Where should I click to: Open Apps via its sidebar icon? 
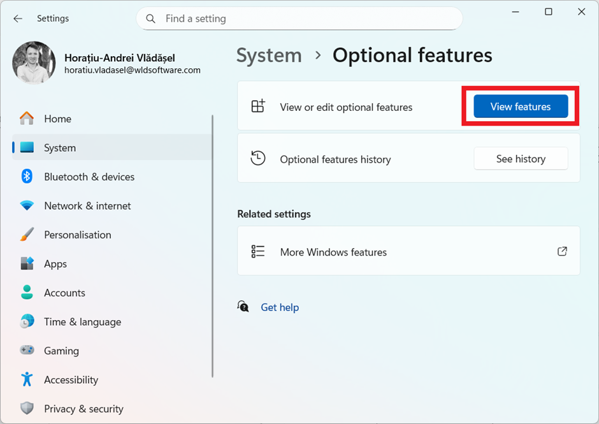click(26, 263)
